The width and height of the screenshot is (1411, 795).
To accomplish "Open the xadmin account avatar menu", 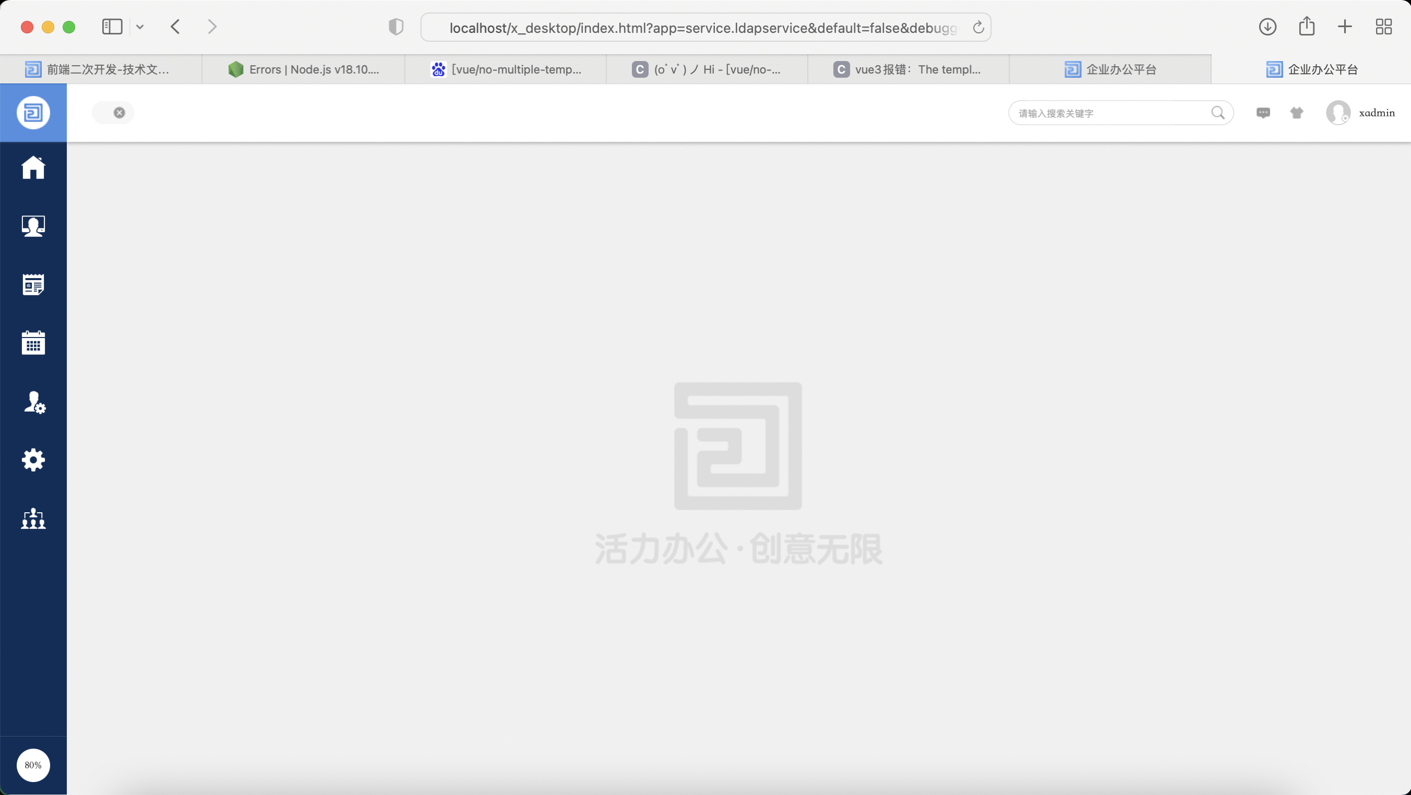I will click(1339, 113).
